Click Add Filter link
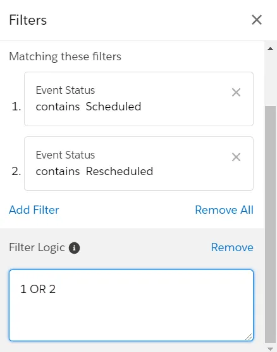Screen dimensions: 277x352 (x=34, y=210)
